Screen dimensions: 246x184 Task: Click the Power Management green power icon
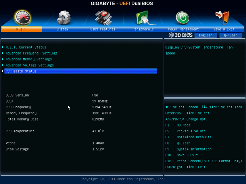tap(182, 18)
